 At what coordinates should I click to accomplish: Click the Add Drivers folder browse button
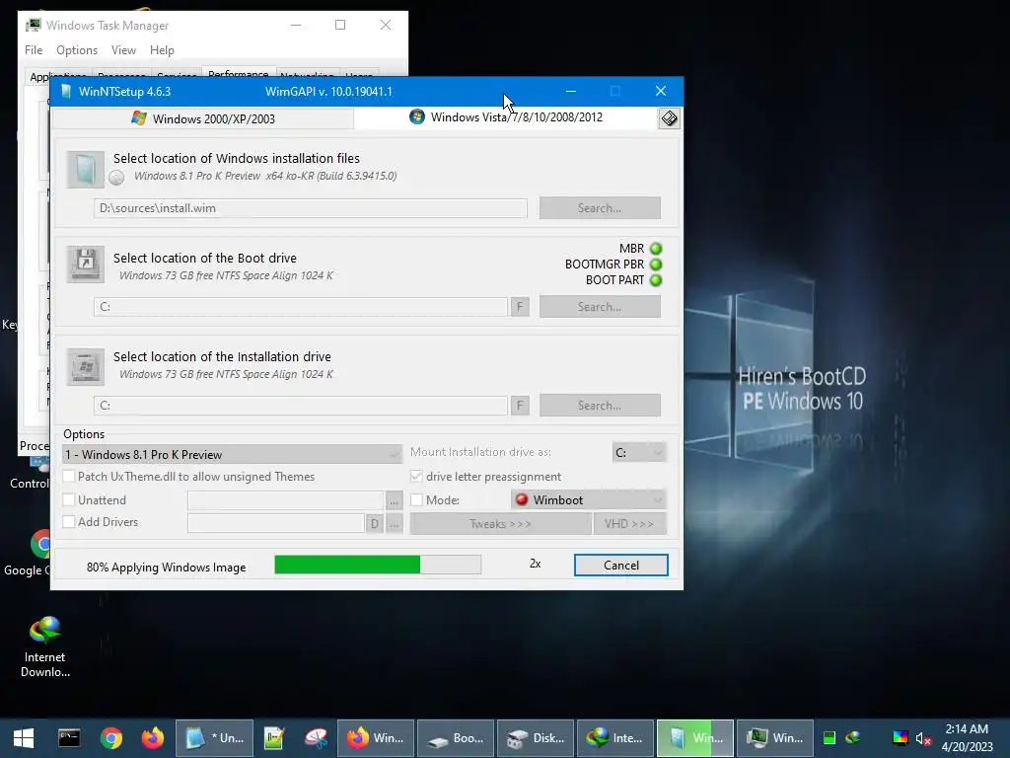[395, 523]
